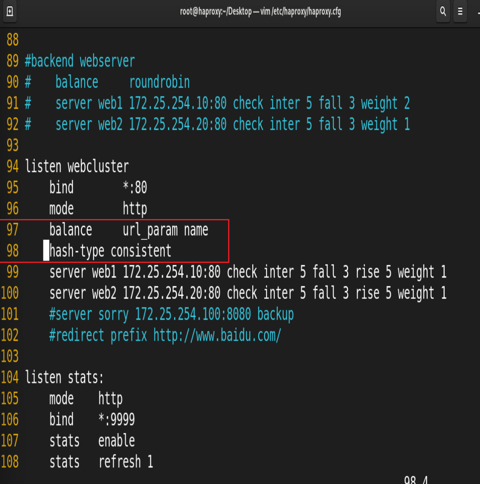Click 'http://www.baidu.com/' on line 102
The image size is (480, 484).
(x=217, y=335)
